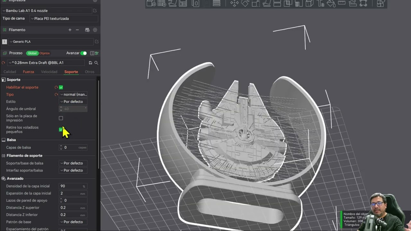The height and width of the screenshot is (231, 411).
Task: Click the Split to objects icon
Action: tap(196, 4)
